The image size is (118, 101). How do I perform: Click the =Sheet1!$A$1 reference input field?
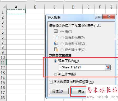(82, 68)
